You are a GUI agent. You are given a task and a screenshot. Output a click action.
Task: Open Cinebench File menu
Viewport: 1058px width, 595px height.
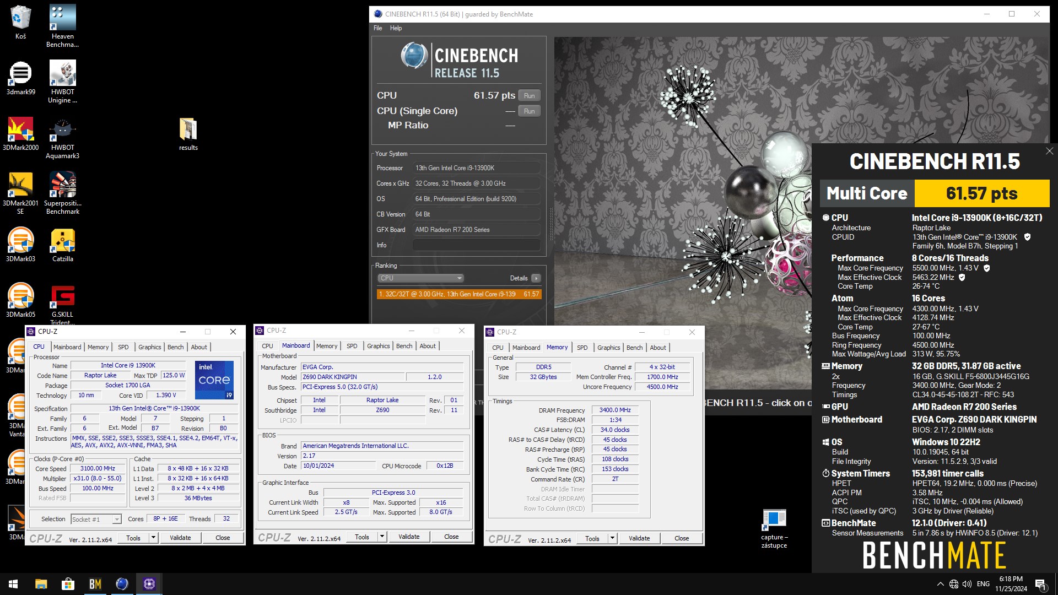377,28
